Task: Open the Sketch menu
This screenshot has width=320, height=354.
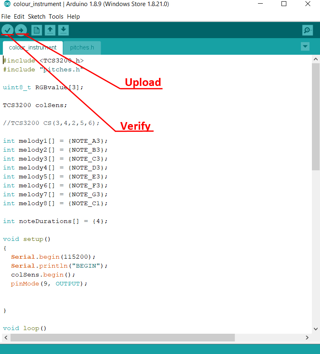Action: click(37, 17)
